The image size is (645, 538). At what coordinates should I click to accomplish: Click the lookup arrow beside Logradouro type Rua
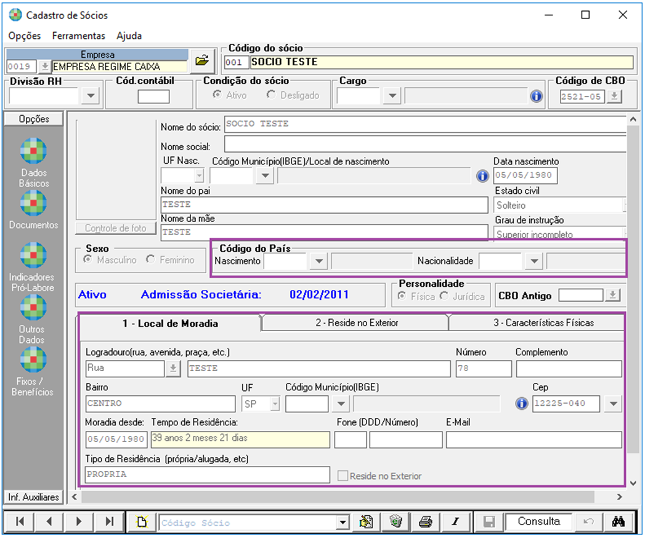[x=173, y=368]
